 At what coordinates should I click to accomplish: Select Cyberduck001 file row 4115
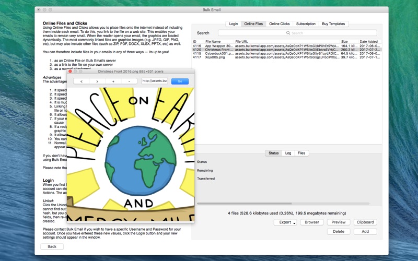click(x=287, y=53)
